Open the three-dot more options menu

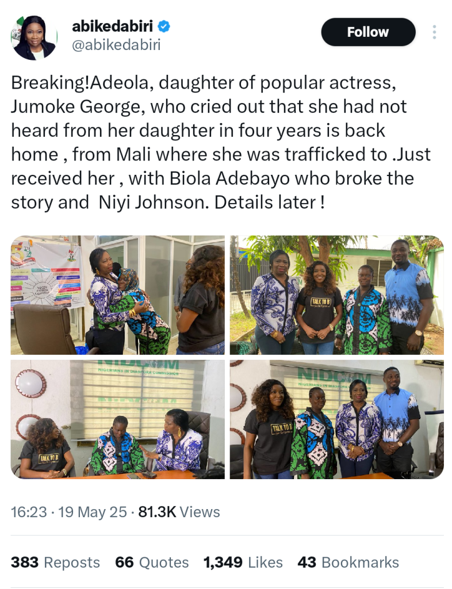pyautogui.click(x=434, y=32)
